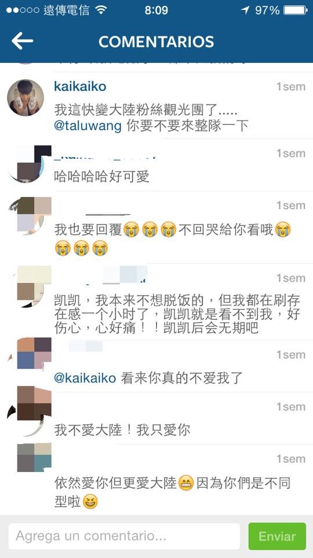Tap the @taluwang mention
Image resolution: width=313 pixels, height=558 pixels.
click(88, 126)
